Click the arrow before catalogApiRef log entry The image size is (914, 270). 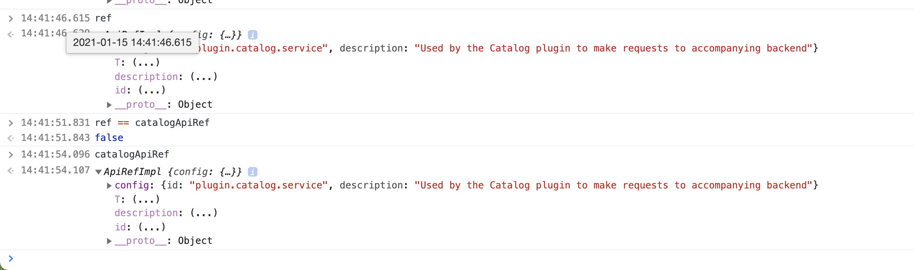tap(10, 154)
